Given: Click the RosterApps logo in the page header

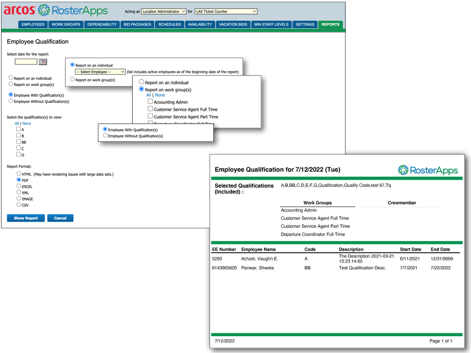Looking at the screenshot, I should pyautogui.click(x=73, y=10).
